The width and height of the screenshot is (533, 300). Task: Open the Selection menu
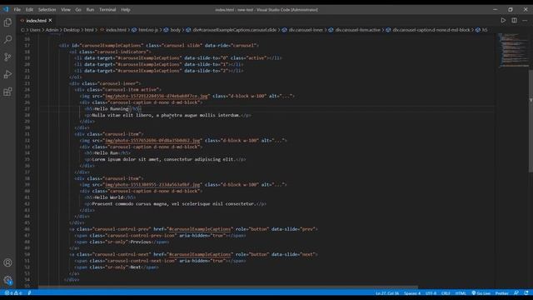pos(47,10)
